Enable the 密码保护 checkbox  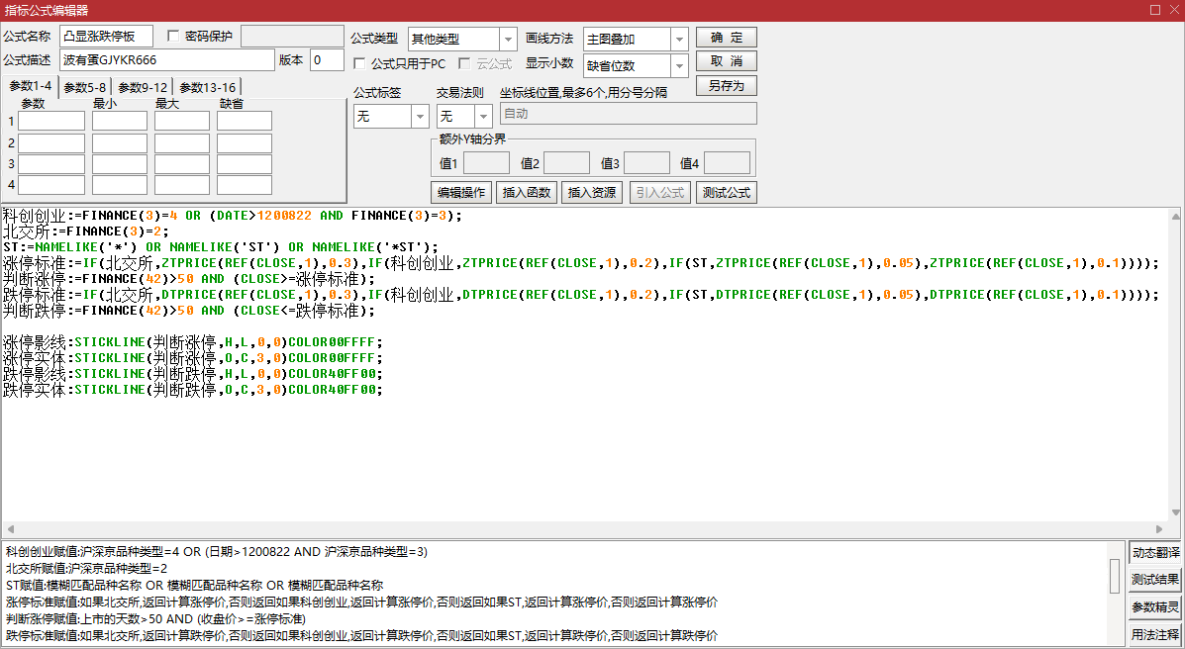pyautogui.click(x=174, y=37)
